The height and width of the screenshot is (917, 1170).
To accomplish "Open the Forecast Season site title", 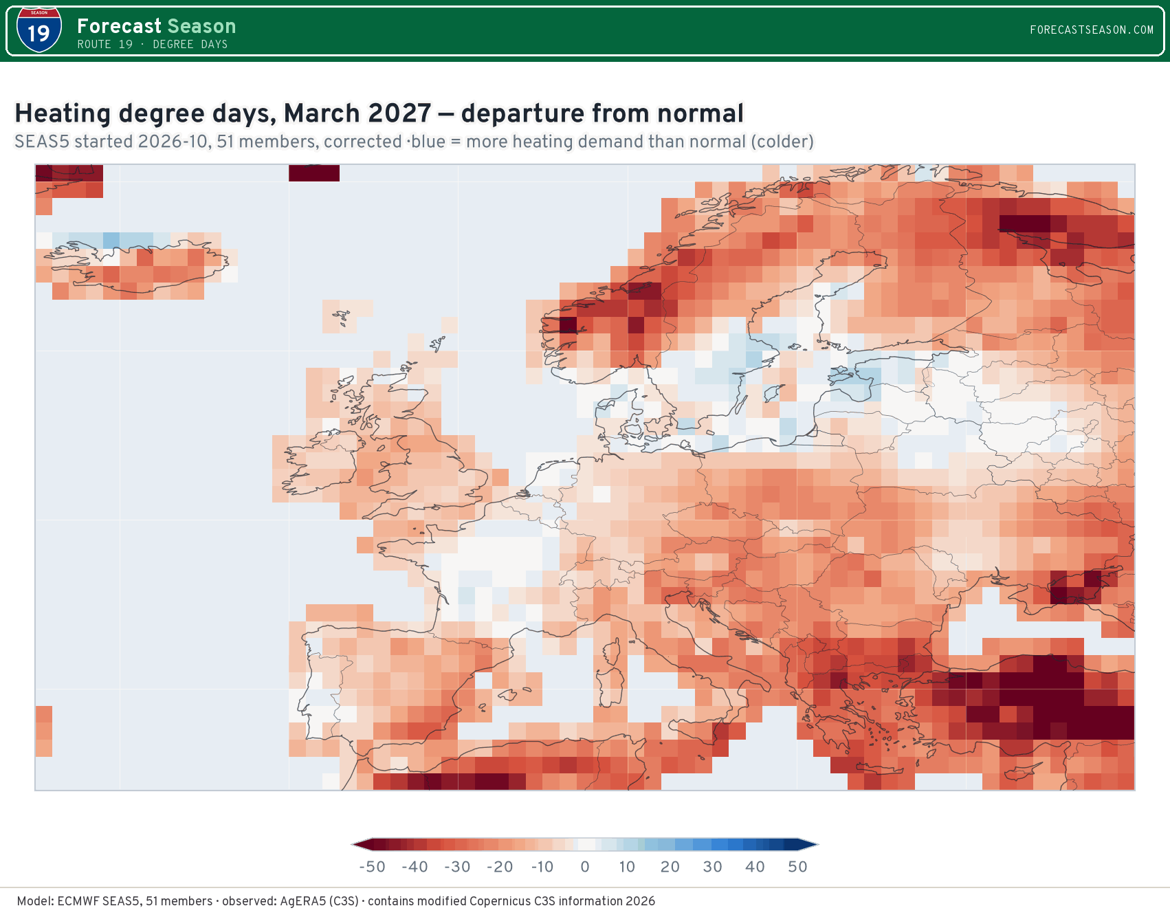I will pyautogui.click(x=156, y=26).
